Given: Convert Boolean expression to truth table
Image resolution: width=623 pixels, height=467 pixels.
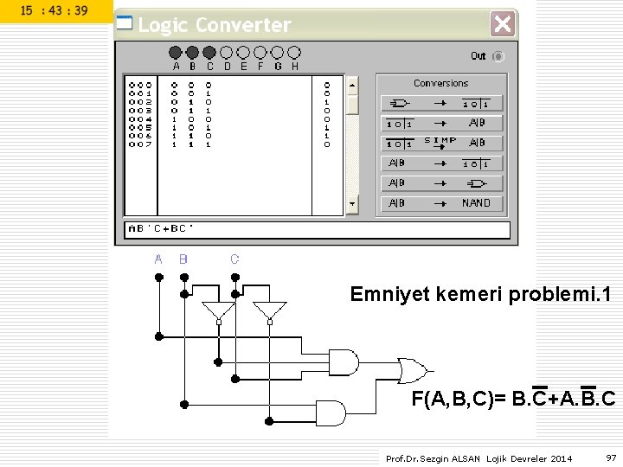Looking at the screenshot, I should [441, 163].
